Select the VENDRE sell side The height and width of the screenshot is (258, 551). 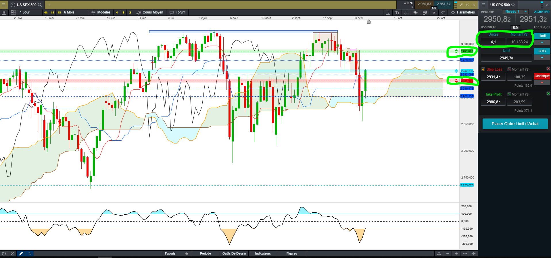coord(487,12)
